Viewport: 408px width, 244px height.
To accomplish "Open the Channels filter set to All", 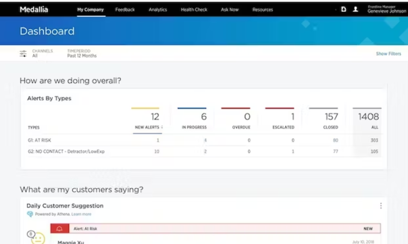I will (42, 53).
